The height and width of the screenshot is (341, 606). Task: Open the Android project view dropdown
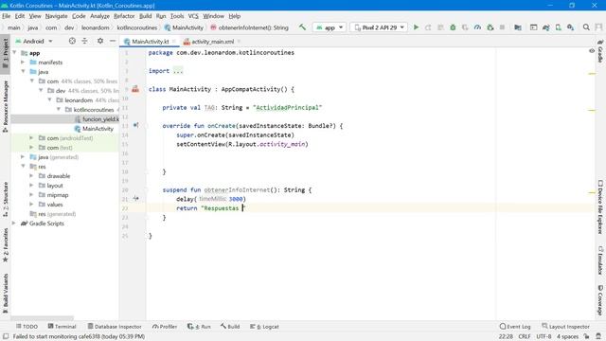tap(34, 41)
